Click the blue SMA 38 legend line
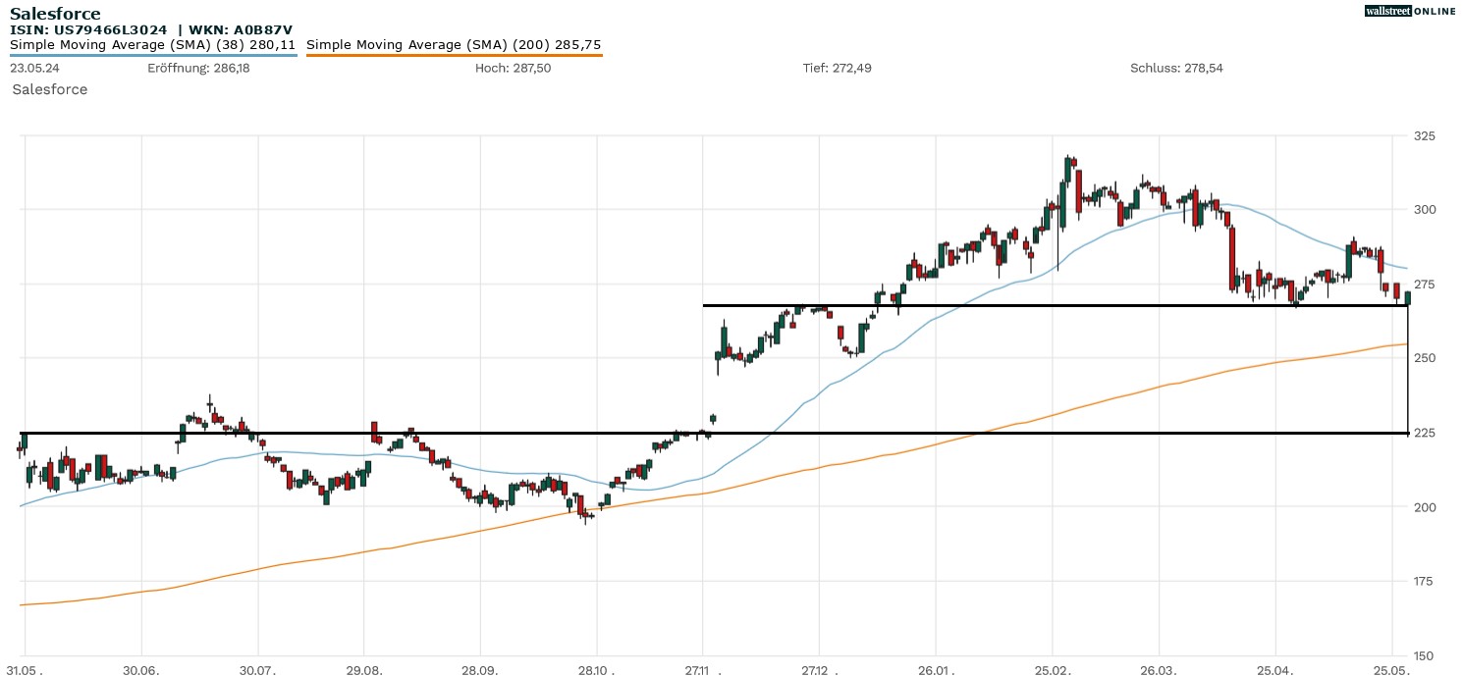1463x676 pixels. point(153,55)
